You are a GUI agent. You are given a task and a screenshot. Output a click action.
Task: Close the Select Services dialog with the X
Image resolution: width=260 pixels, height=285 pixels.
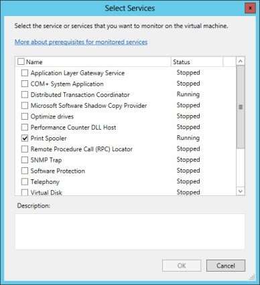[x=251, y=8]
